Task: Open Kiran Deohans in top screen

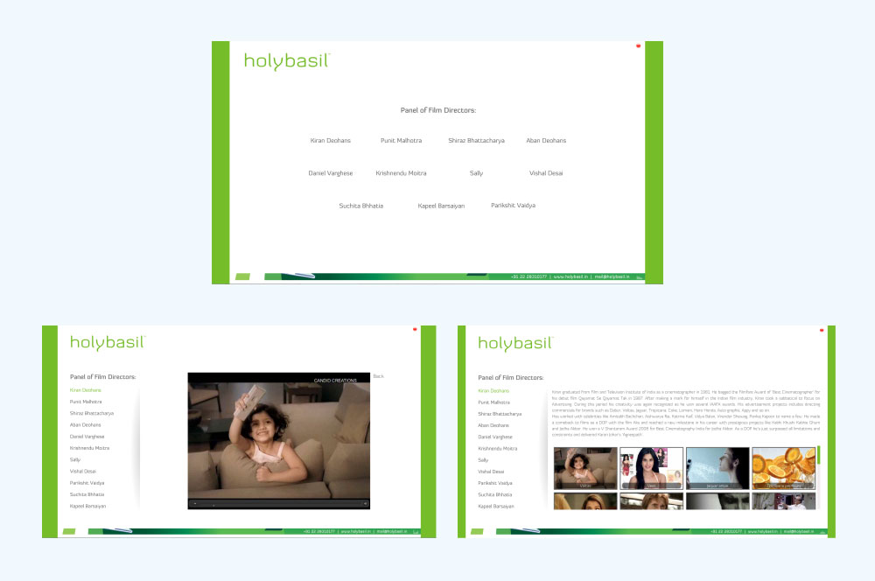Action: [331, 141]
